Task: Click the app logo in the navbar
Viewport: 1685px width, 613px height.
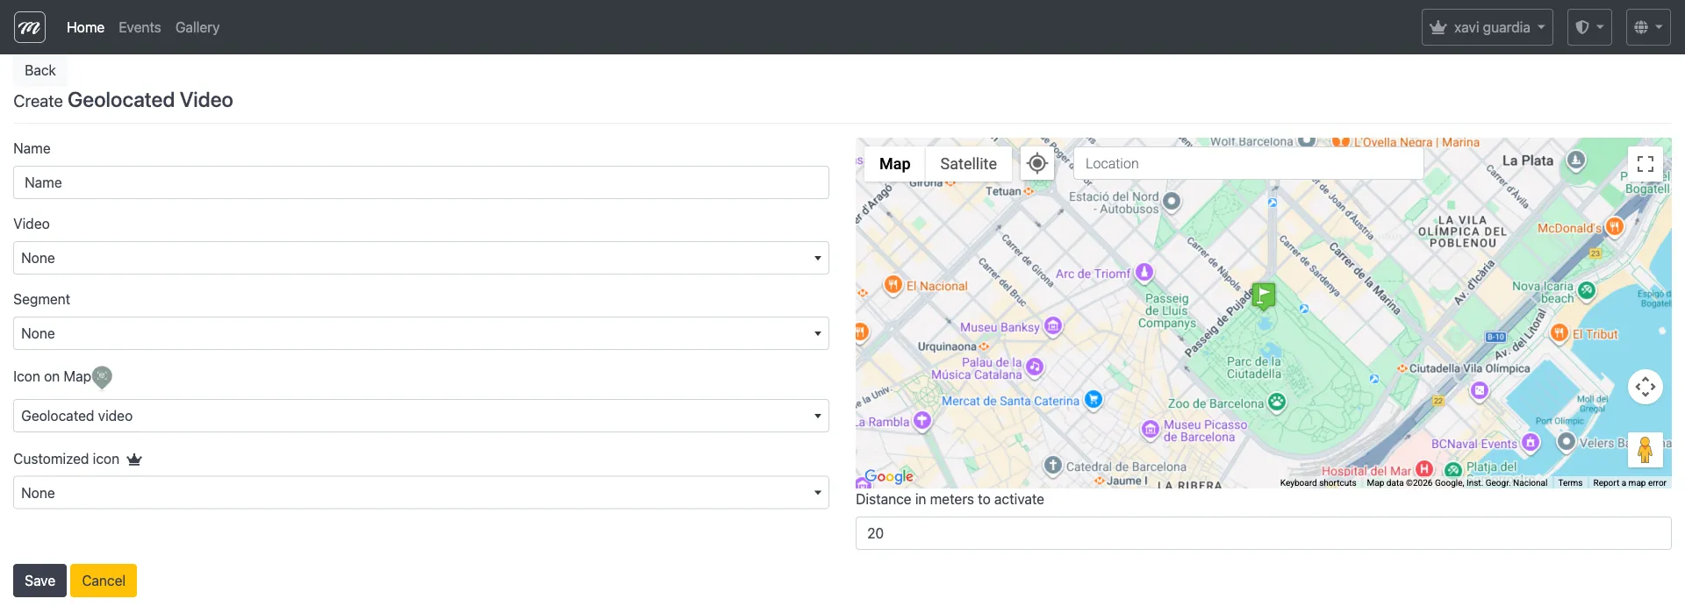Action: 30,27
